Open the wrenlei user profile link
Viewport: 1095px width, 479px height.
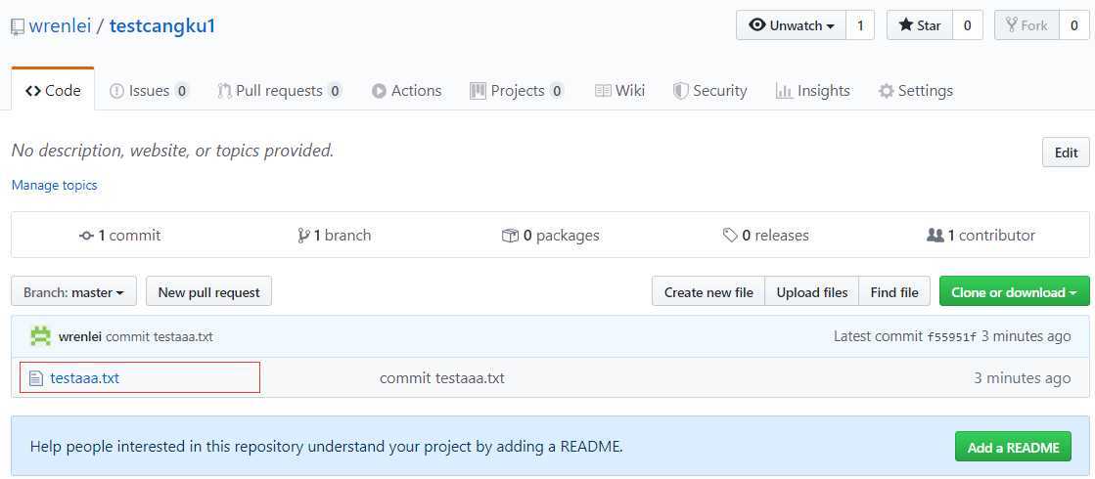click(60, 26)
